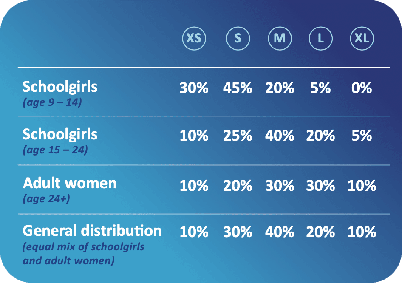Select the (age 24+) subtitle text
This screenshot has height=283, width=402.
click(46, 199)
